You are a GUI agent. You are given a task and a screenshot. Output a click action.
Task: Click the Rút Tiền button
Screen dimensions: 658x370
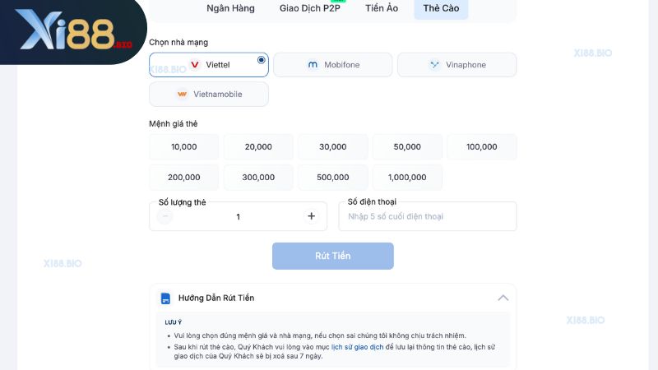pos(333,256)
